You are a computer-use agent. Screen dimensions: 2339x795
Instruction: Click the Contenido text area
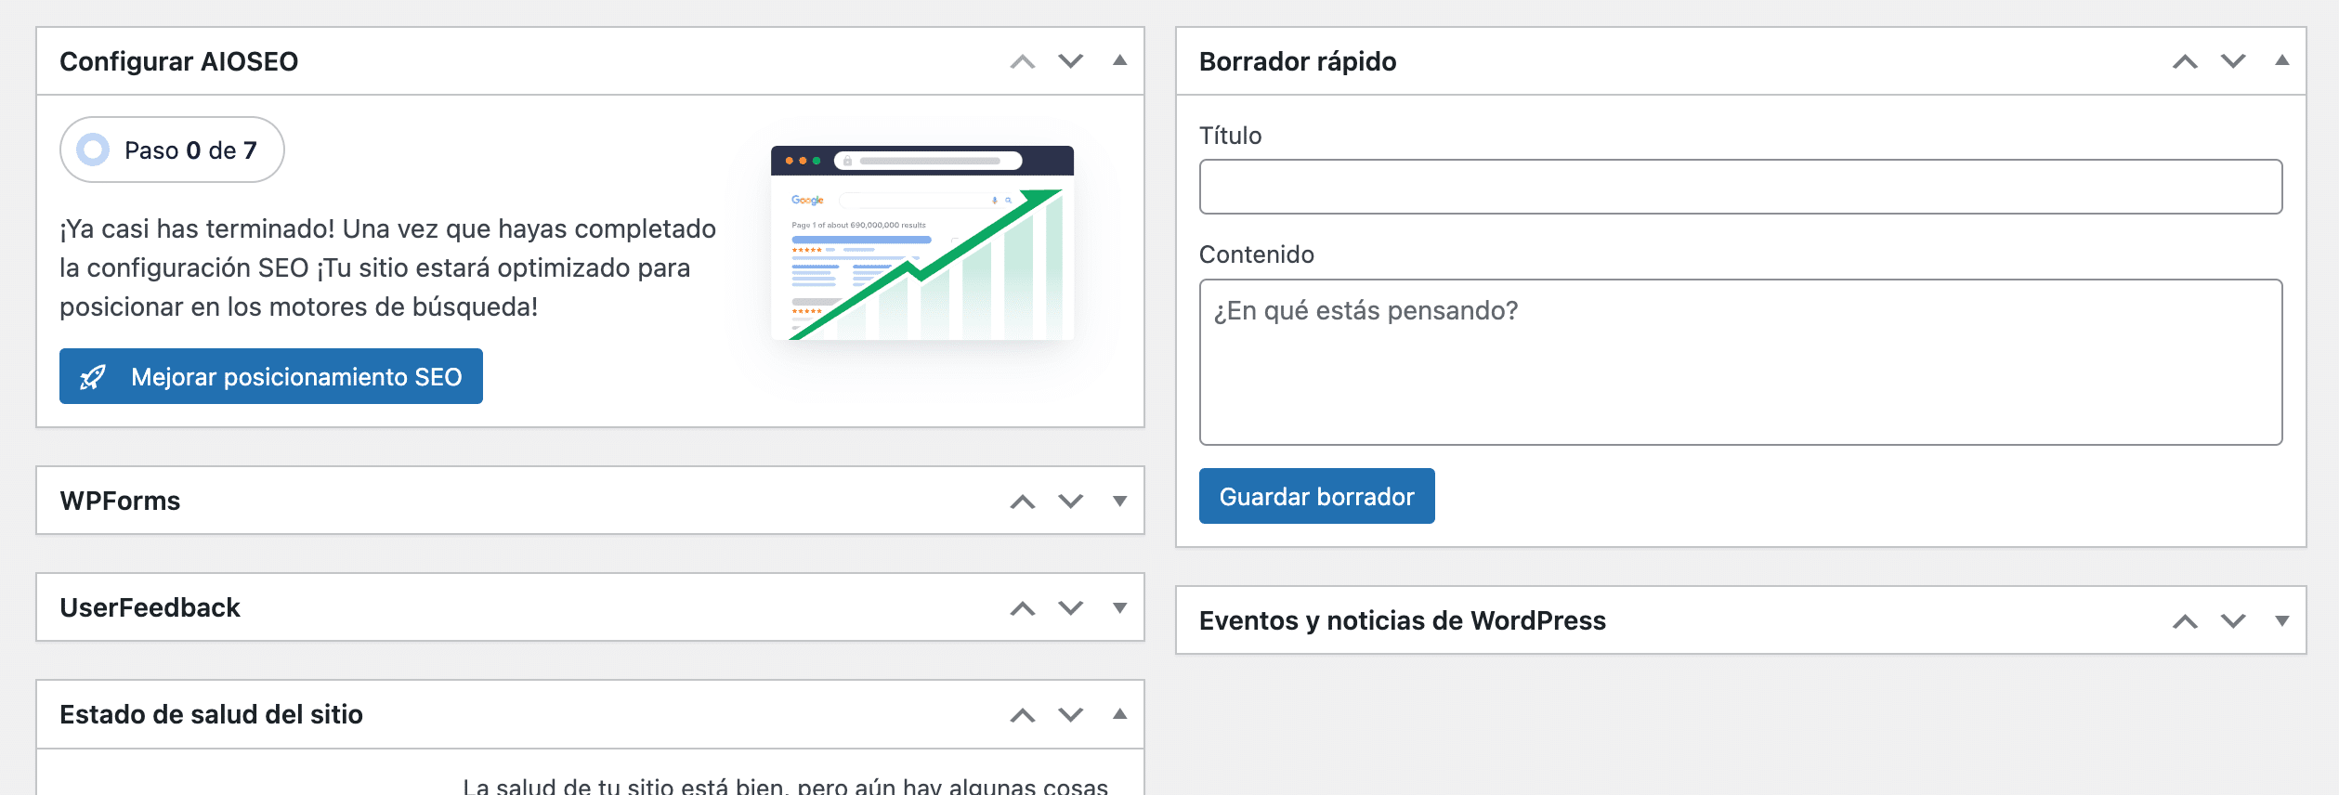1740,362
